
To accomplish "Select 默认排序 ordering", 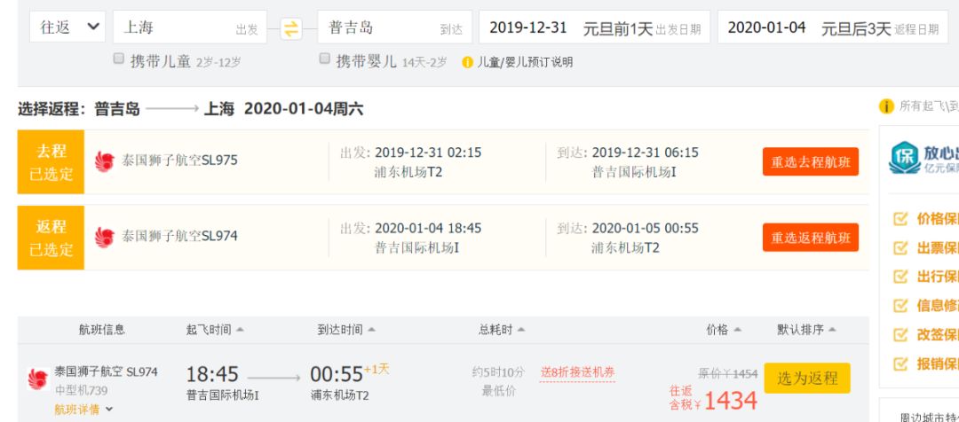I will (x=806, y=330).
